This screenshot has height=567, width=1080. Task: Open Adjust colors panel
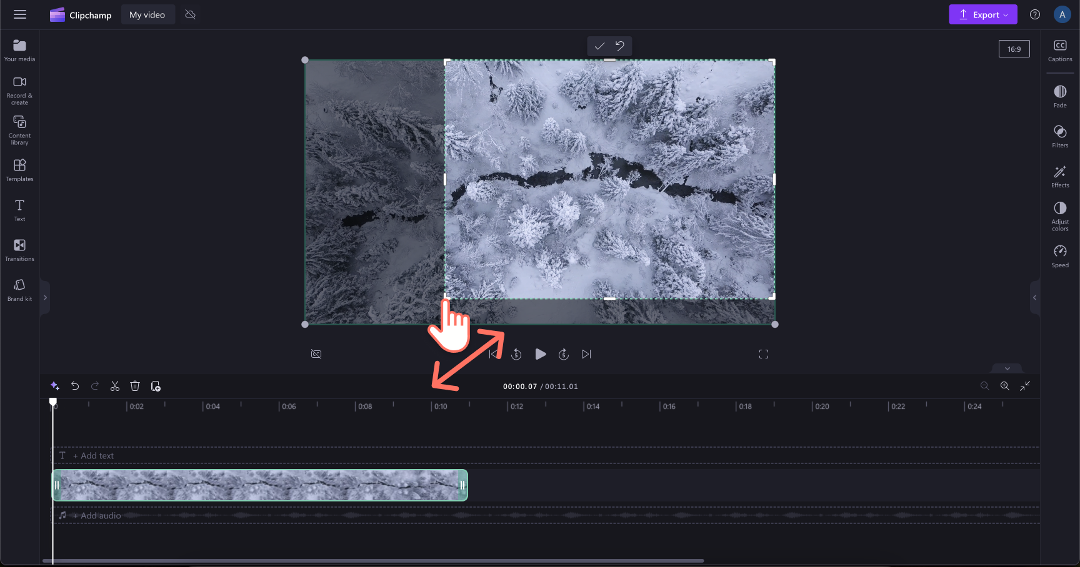point(1060,217)
